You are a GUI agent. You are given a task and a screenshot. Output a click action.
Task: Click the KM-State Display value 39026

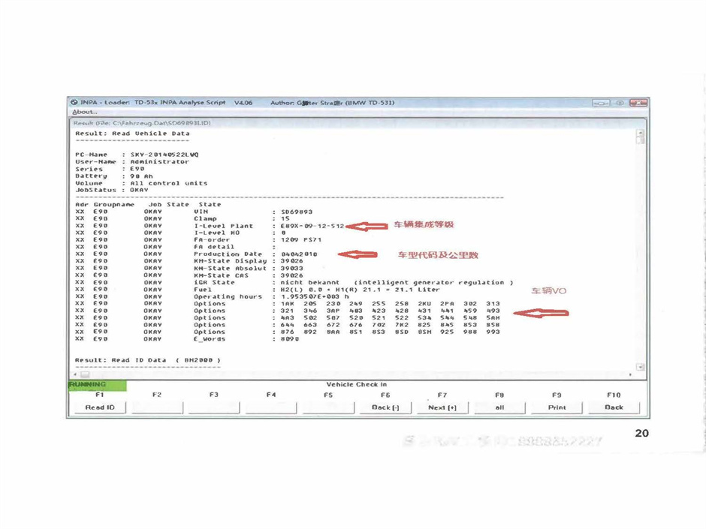coord(291,261)
